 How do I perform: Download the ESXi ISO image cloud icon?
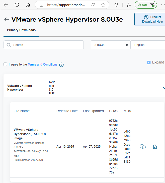click(143, 147)
